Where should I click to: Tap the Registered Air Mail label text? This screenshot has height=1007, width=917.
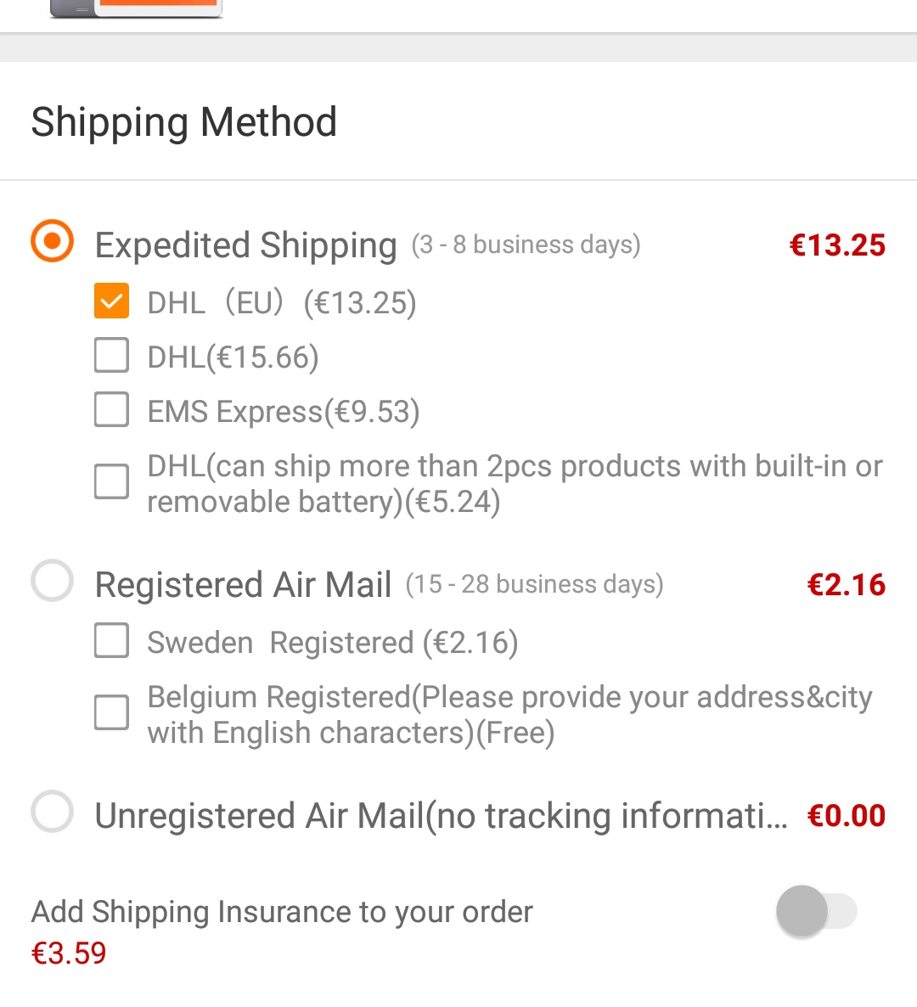pos(243,585)
